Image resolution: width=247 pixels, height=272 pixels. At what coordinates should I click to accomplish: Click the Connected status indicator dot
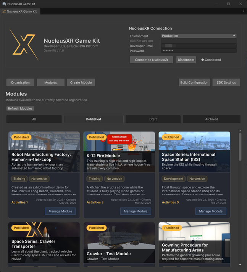tap(202, 60)
